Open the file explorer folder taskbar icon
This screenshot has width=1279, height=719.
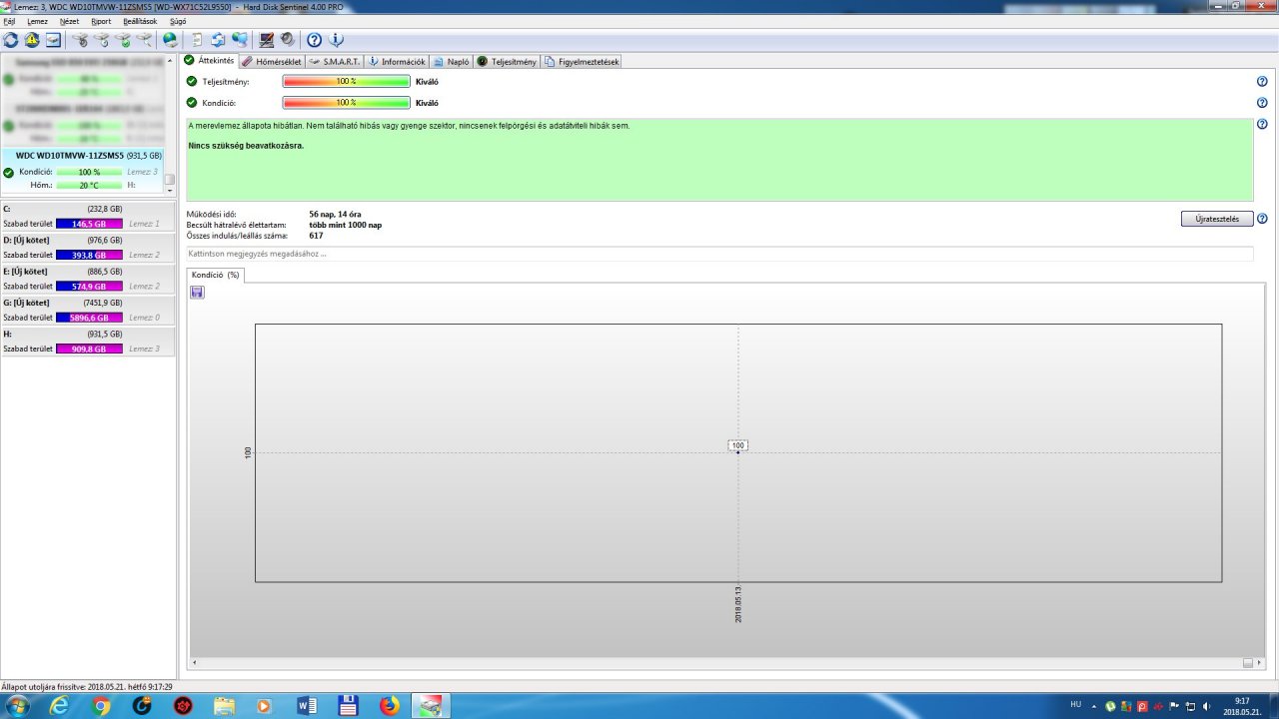click(225, 705)
